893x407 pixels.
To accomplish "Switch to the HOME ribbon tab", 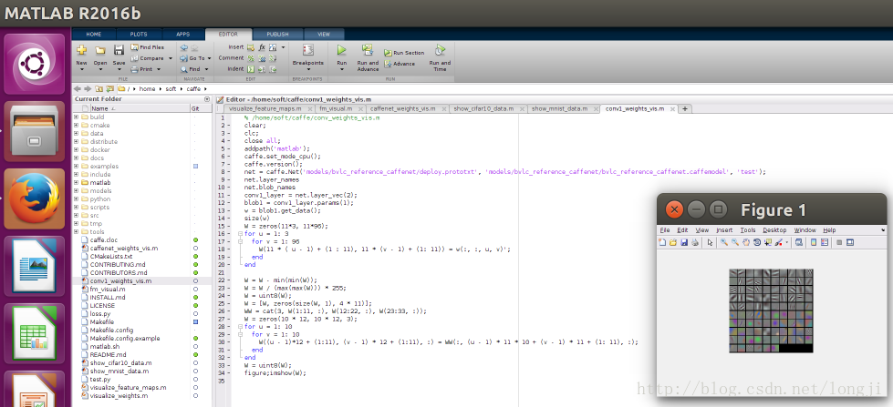I will 94,34.
